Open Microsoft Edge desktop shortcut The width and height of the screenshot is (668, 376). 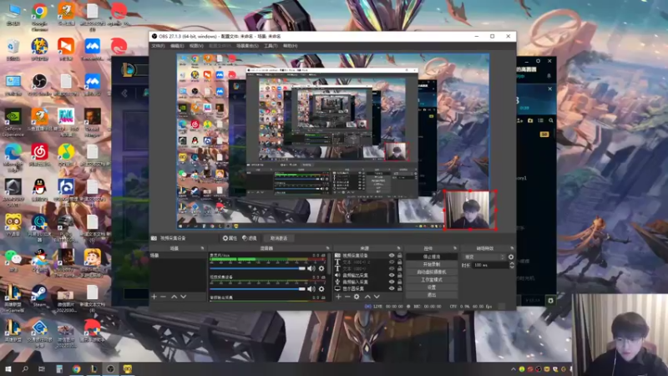pyautogui.click(x=13, y=158)
